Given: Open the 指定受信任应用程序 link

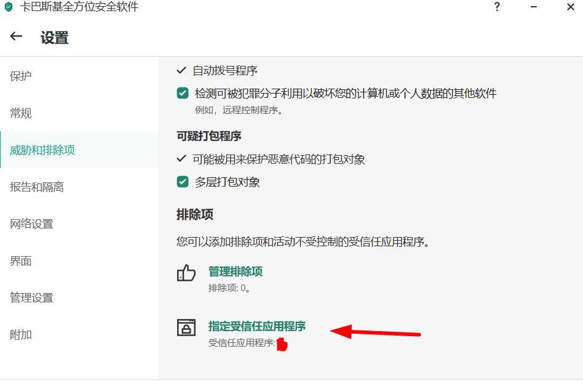Looking at the screenshot, I should (x=257, y=326).
